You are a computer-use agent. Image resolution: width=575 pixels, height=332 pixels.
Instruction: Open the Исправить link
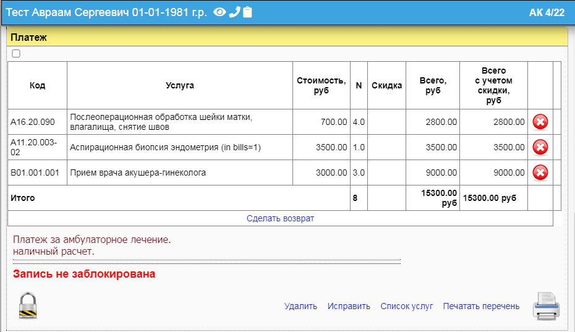pos(349,306)
